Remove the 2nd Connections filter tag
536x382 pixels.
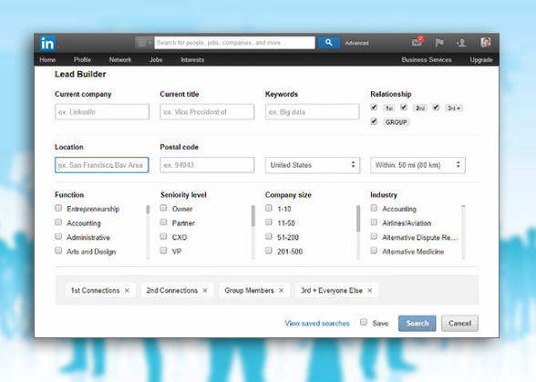pos(205,290)
